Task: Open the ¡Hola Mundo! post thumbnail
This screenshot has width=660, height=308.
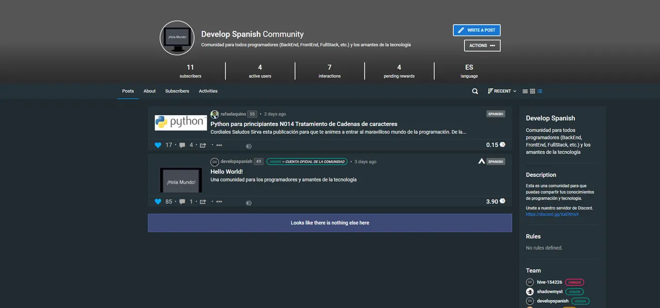Action: 181,180
